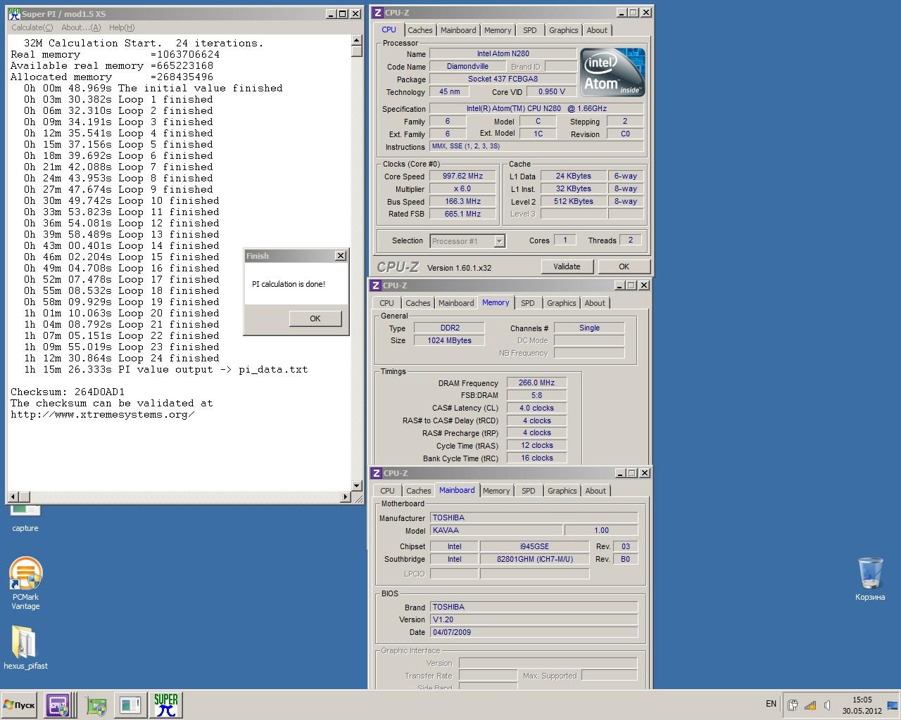Open the third taskbar pinned icon
The image size is (901, 720).
coord(96,705)
